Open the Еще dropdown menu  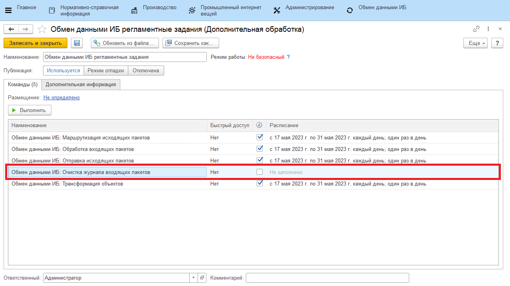click(x=475, y=43)
